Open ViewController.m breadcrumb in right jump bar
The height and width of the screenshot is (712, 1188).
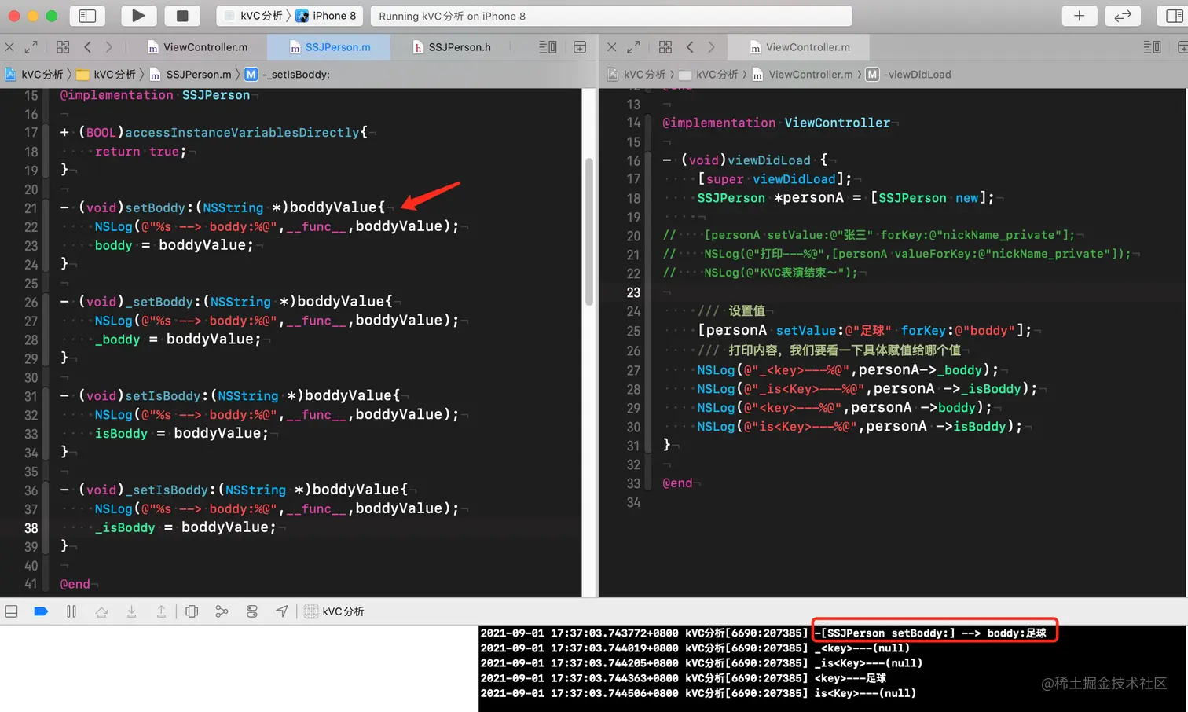(x=802, y=75)
